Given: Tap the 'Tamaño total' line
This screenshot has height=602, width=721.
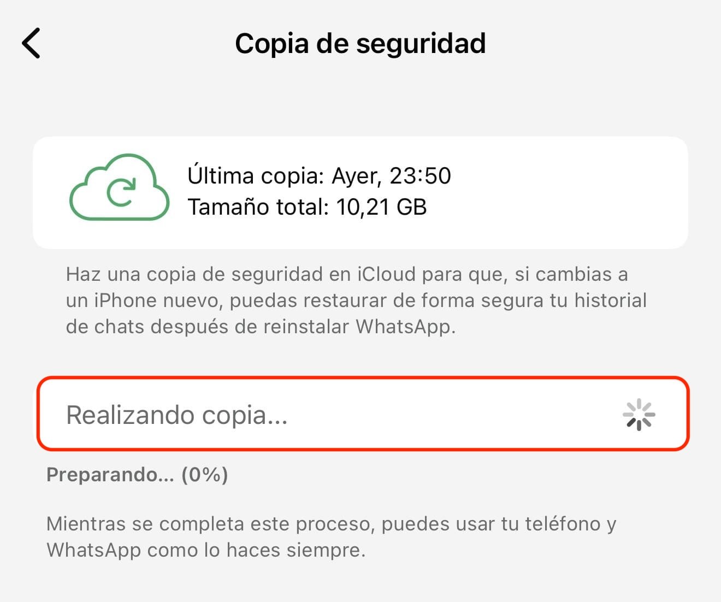Looking at the screenshot, I should [x=307, y=207].
